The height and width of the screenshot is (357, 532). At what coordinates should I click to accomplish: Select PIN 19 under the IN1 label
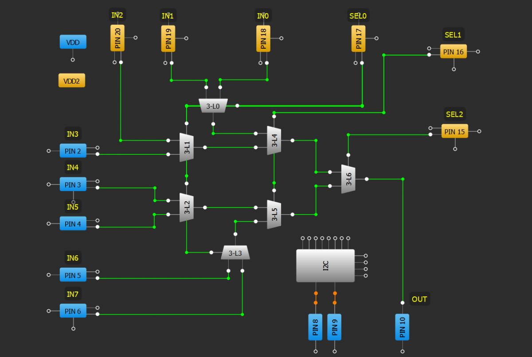[168, 38]
